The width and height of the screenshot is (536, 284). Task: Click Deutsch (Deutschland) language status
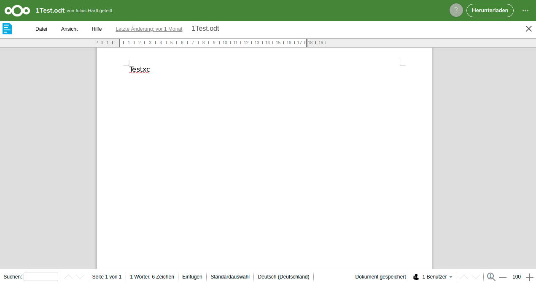coord(283,277)
